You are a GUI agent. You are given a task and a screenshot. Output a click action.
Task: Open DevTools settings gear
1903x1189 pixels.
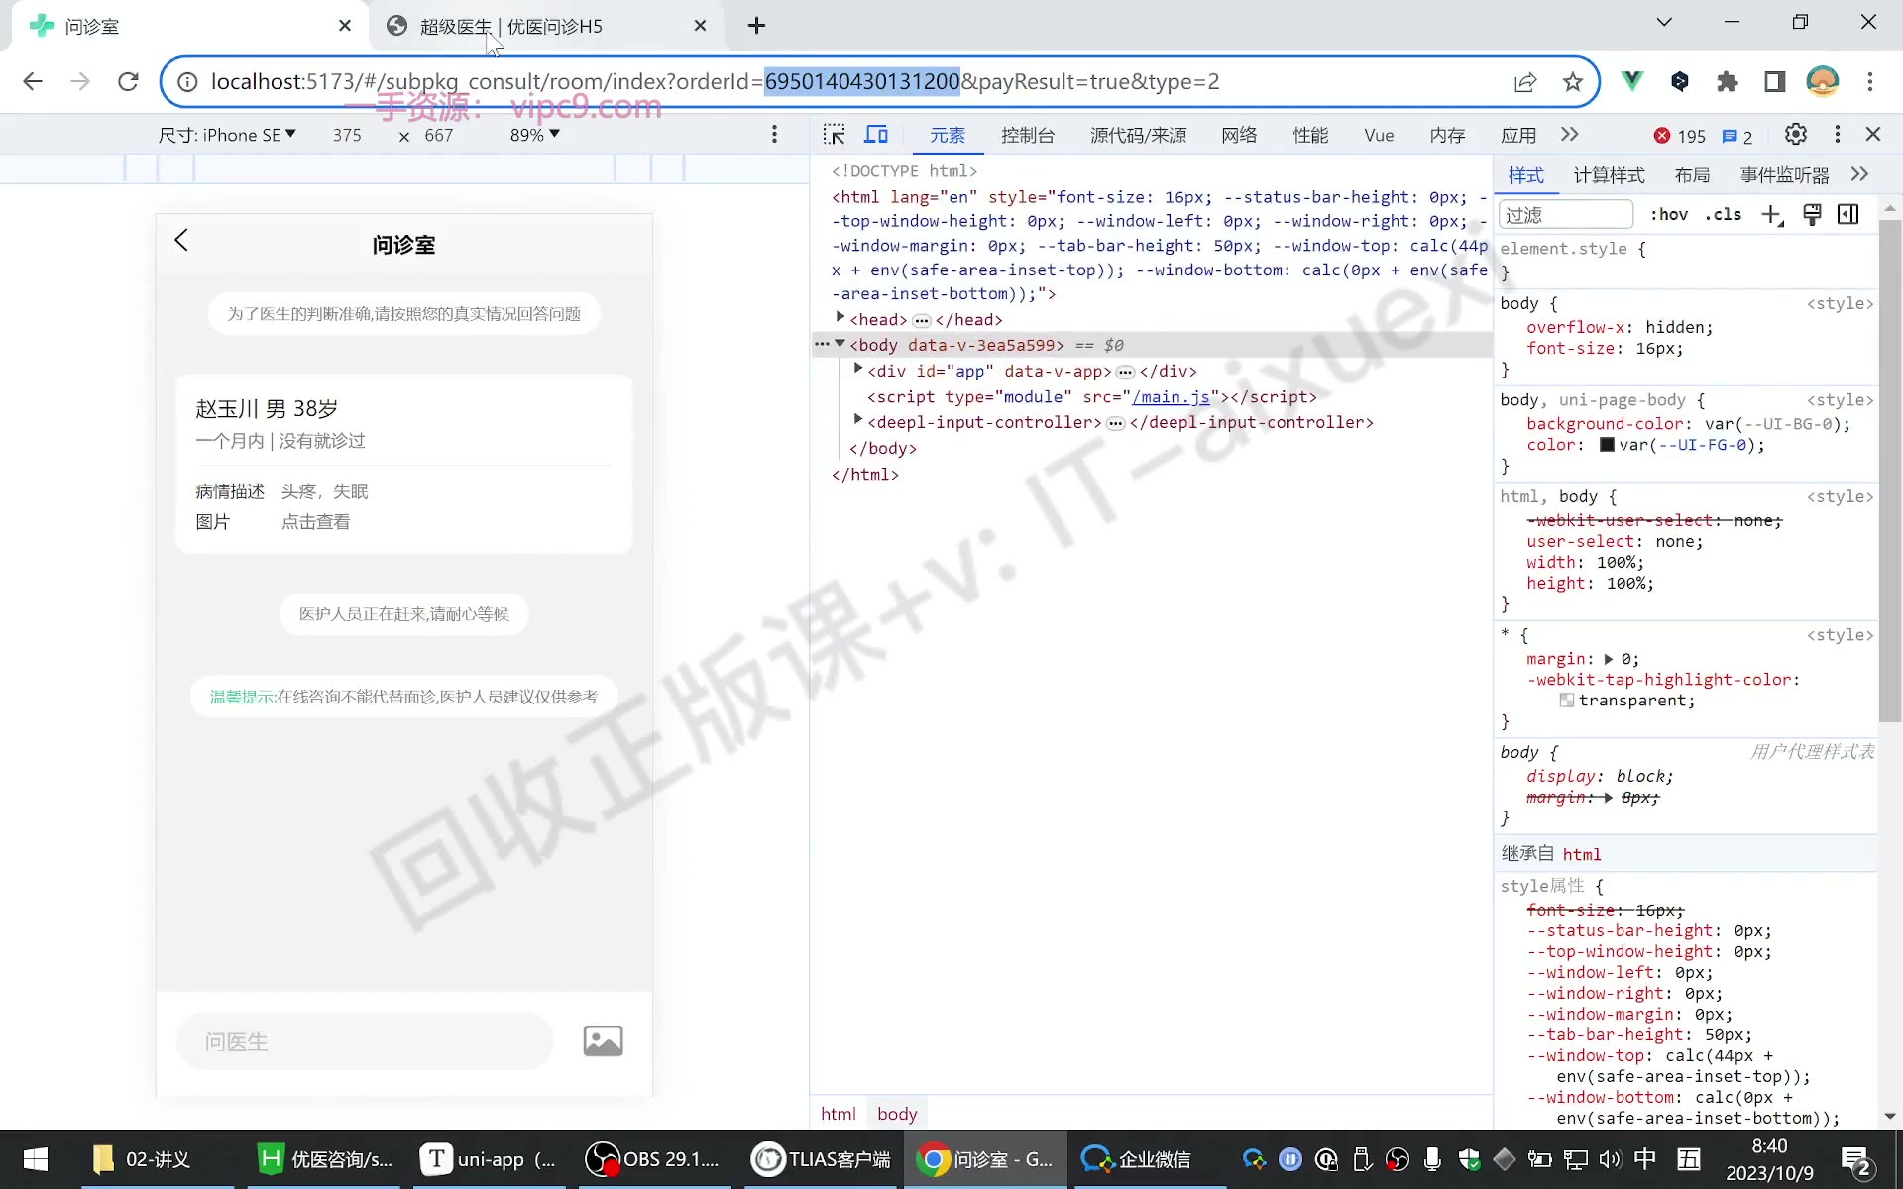[x=1796, y=134]
